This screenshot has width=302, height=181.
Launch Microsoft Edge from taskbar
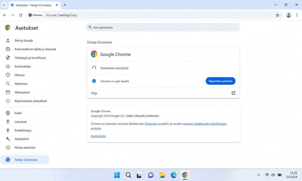173,175
